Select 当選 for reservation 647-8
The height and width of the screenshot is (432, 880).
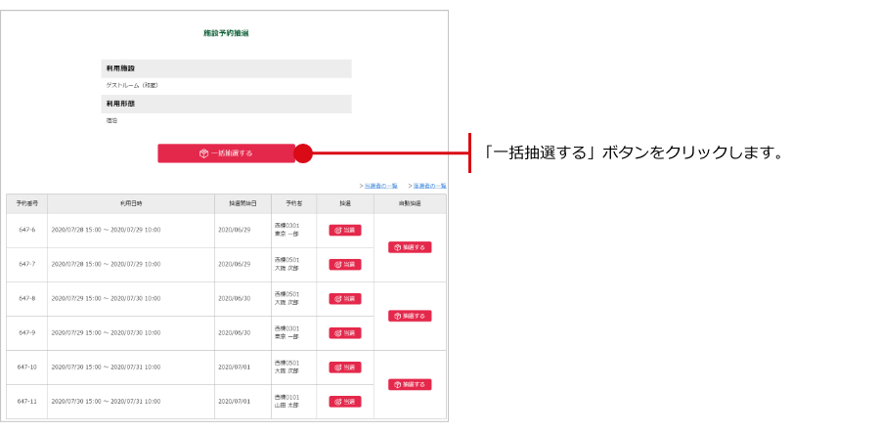point(345,299)
